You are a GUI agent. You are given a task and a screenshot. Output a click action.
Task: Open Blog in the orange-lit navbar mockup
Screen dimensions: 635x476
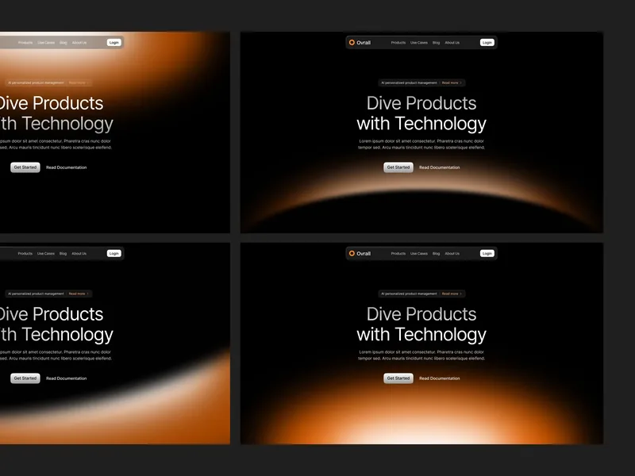pyautogui.click(x=63, y=43)
